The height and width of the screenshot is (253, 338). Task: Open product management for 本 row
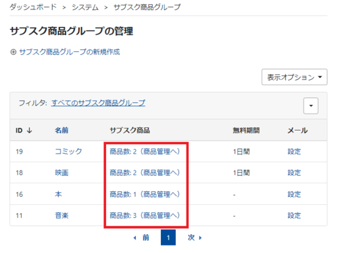click(145, 194)
